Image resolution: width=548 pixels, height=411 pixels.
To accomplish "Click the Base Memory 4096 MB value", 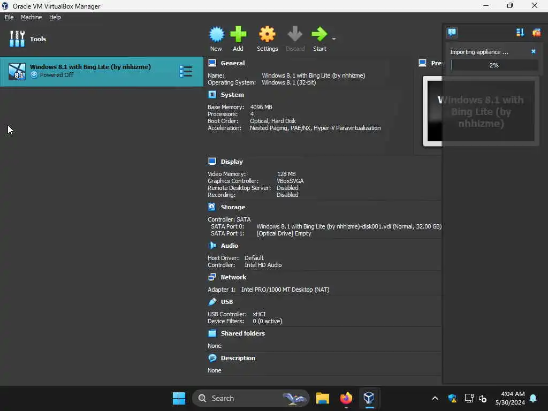I will coord(261,107).
